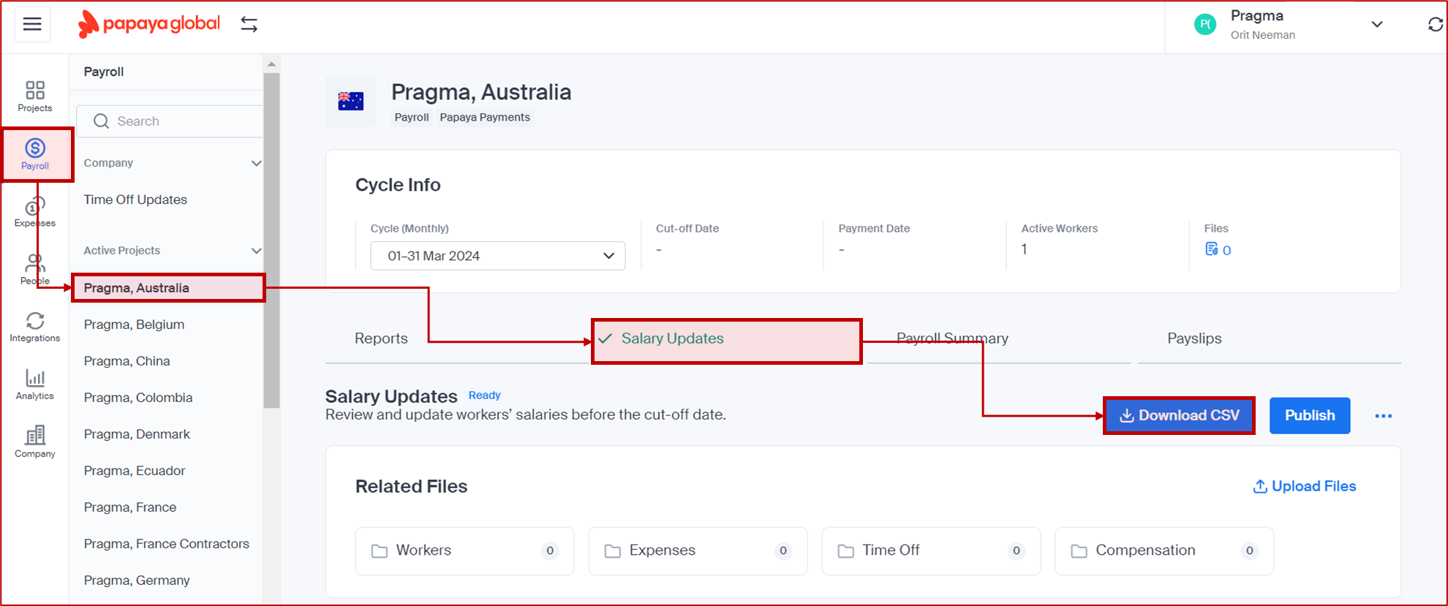This screenshot has height=606, width=1448.
Task: Click the payroll Search field
Action: point(170,121)
